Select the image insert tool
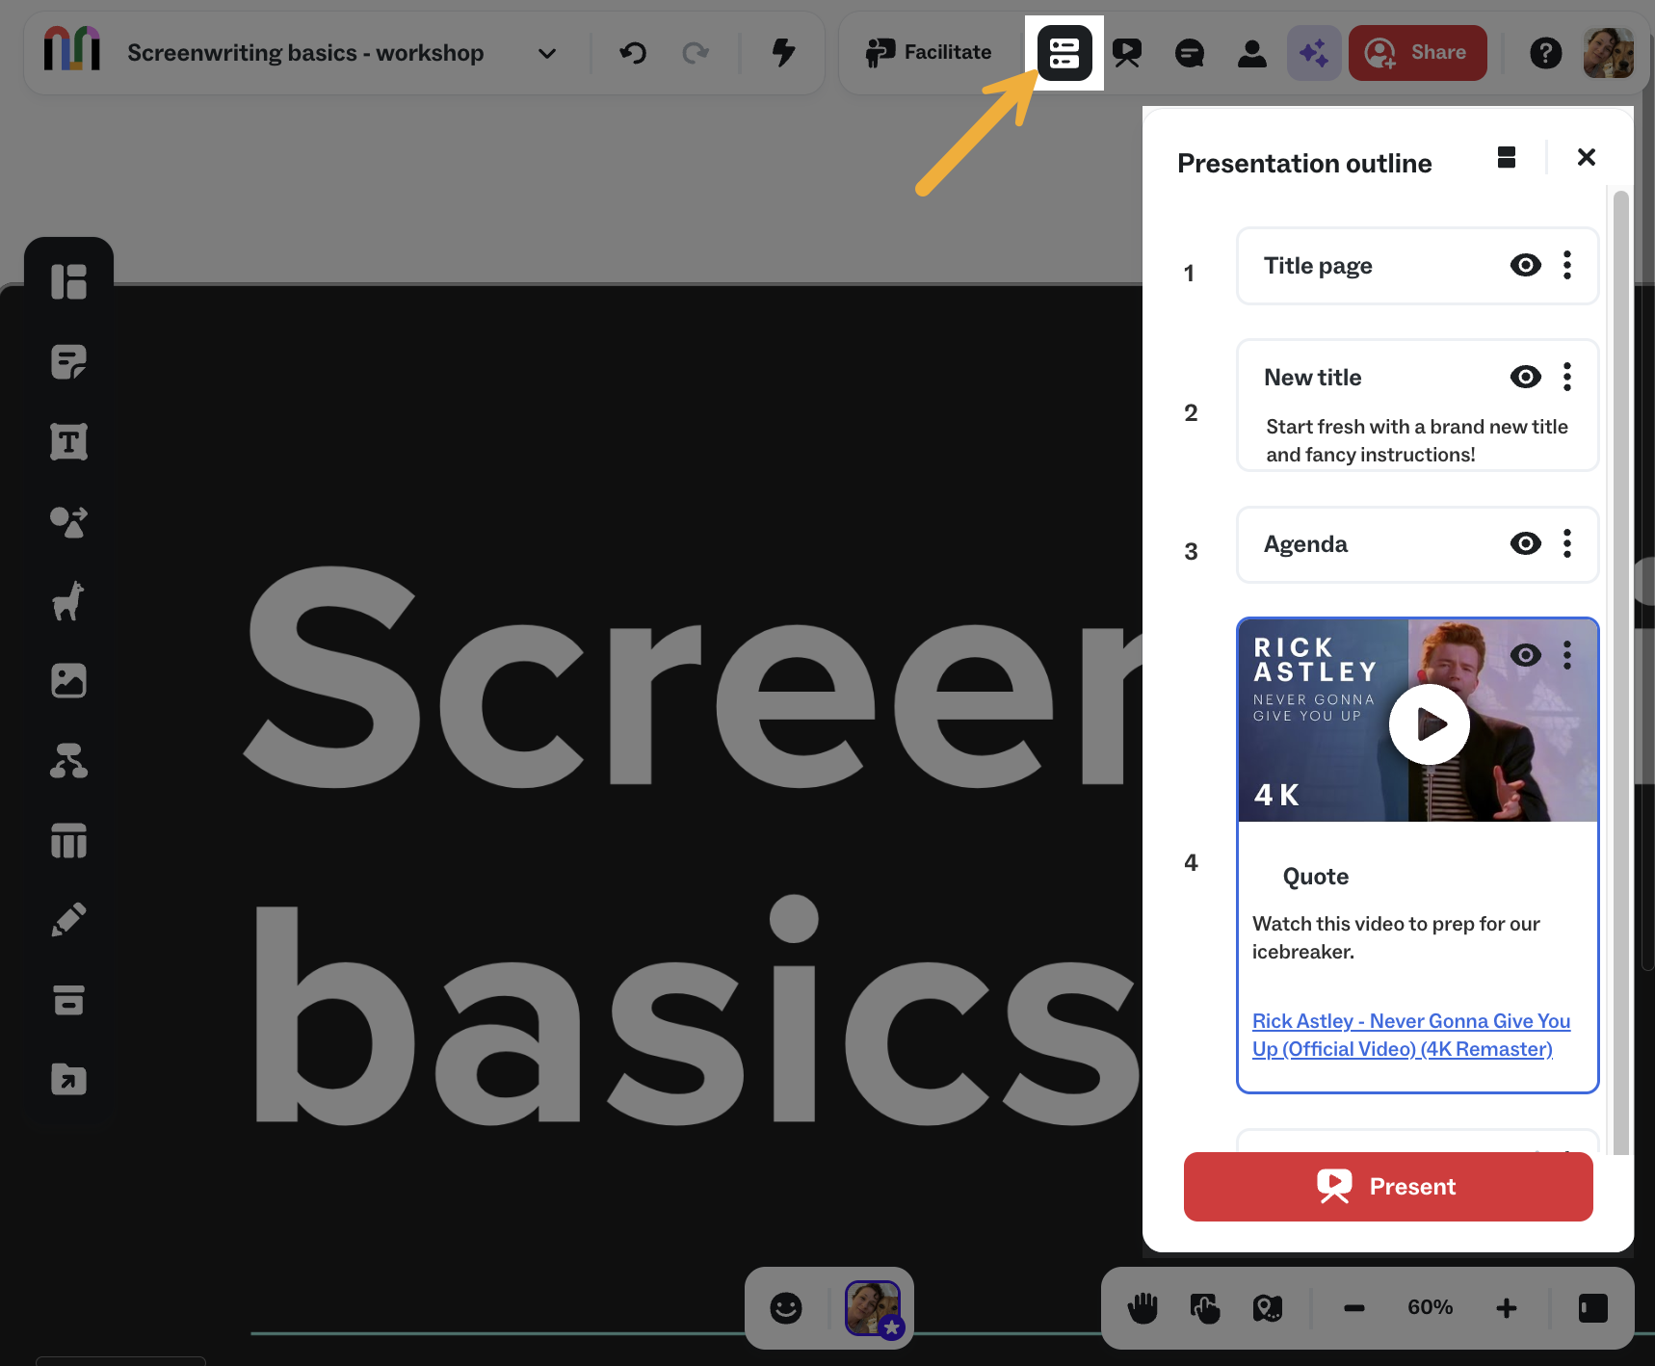This screenshot has width=1655, height=1366. [x=68, y=681]
